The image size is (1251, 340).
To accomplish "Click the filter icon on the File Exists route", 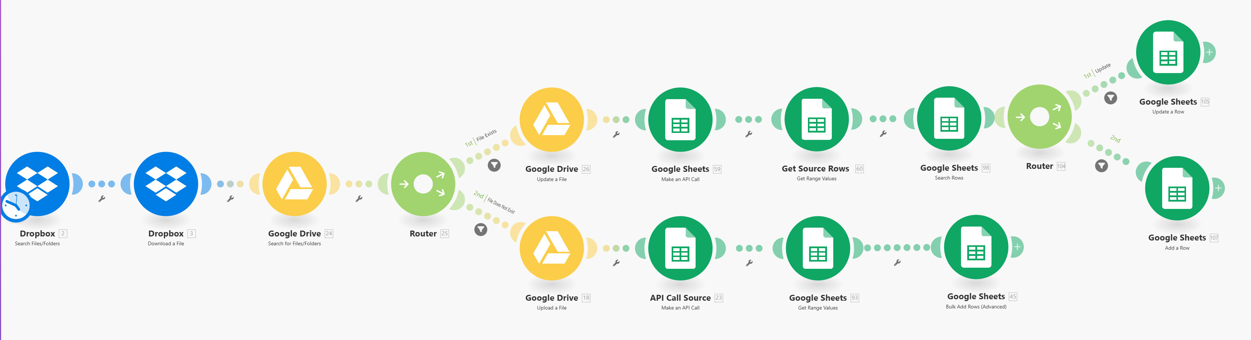I will pyautogui.click(x=494, y=165).
